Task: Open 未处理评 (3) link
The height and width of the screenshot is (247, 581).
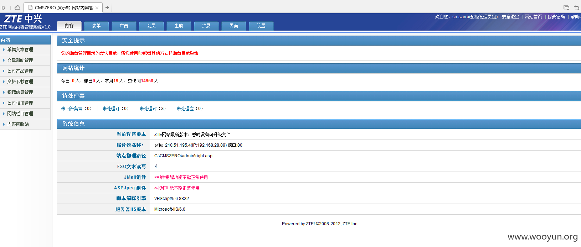Action: point(153,109)
